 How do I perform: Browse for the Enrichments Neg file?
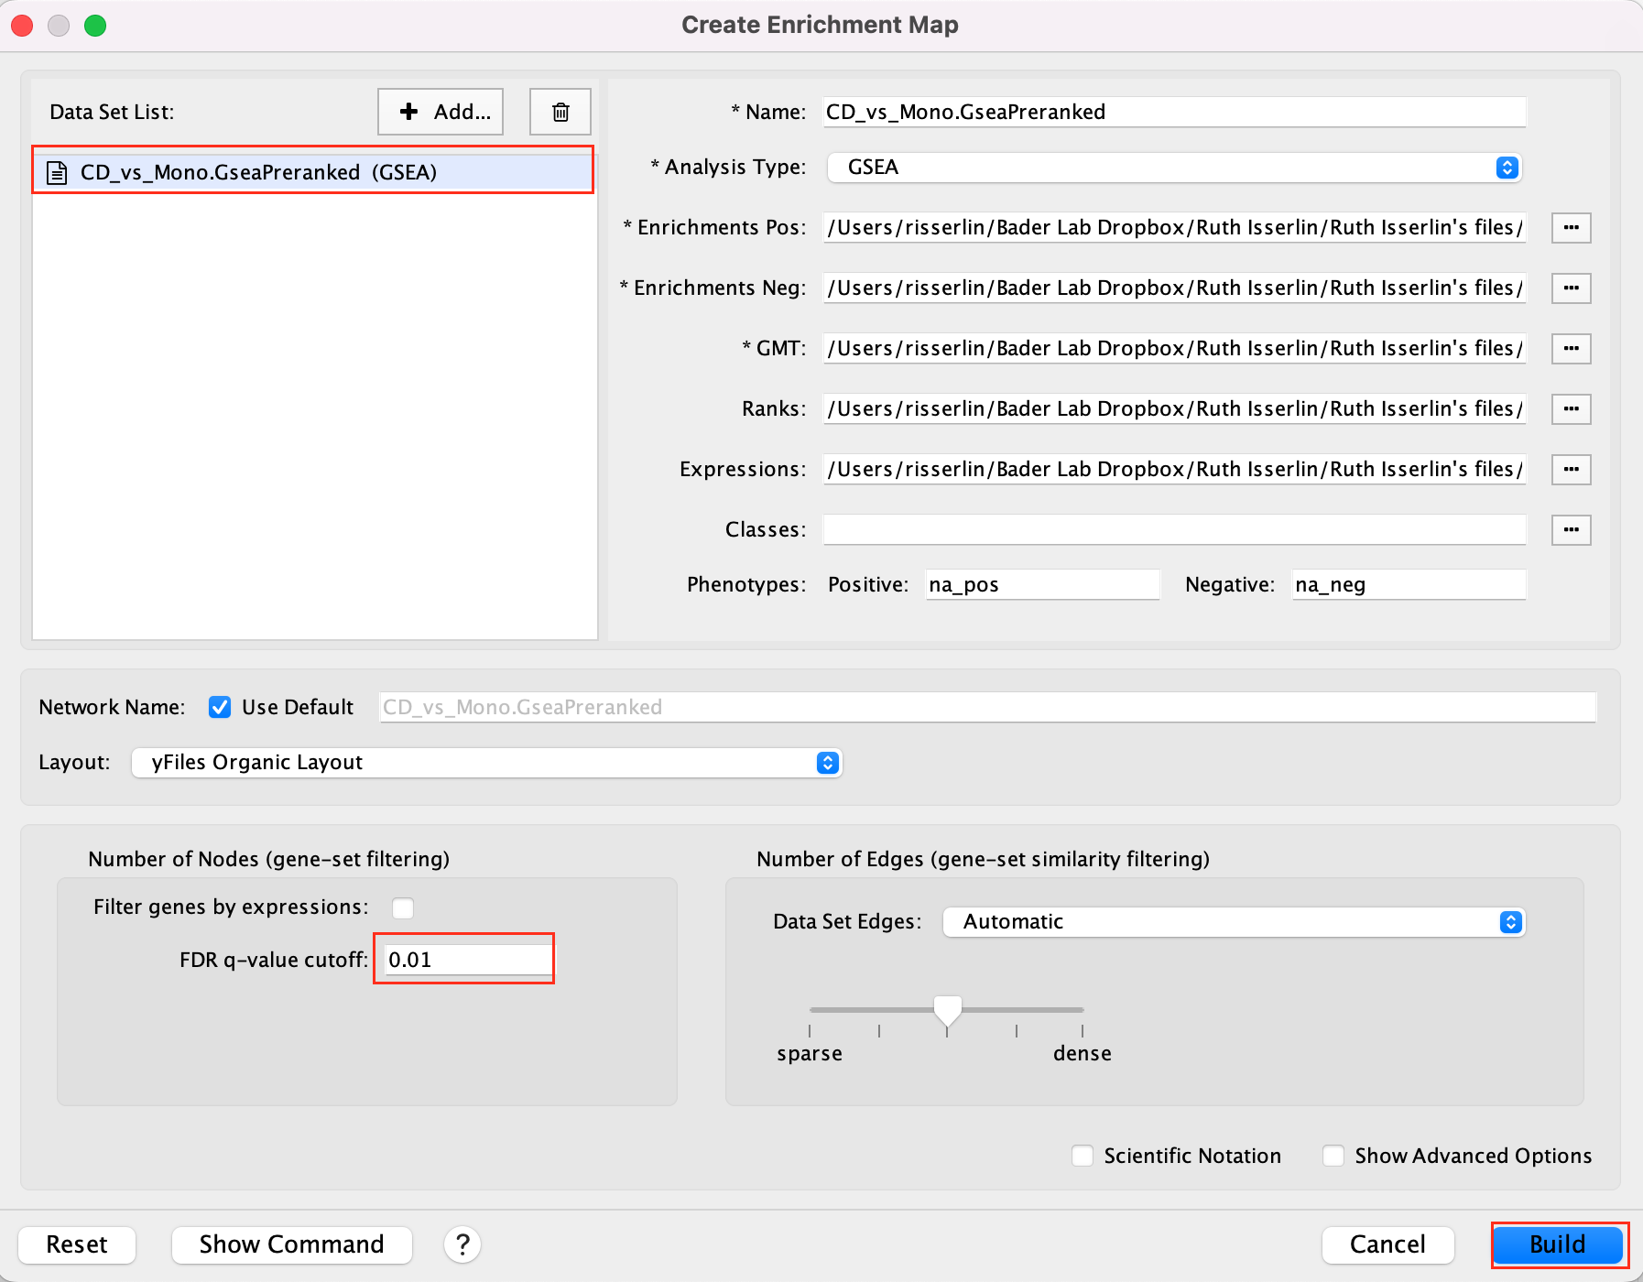tap(1571, 288)
